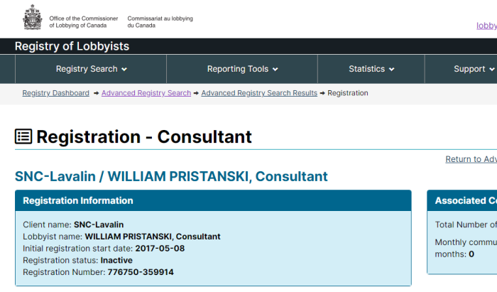Click the Total Number of text
The image size is (497, 292).
(x=466, y=225)
